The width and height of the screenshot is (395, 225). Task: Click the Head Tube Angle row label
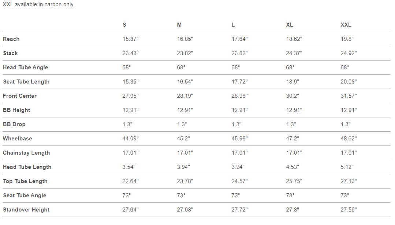pyautogui.click(x=25, y=67)
